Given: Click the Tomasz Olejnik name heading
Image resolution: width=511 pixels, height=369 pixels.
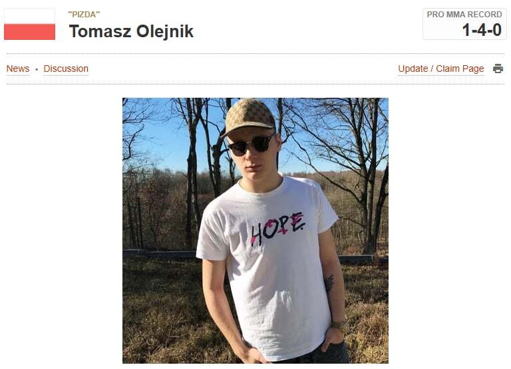Looking at the screenshot, I should (131, 31).
